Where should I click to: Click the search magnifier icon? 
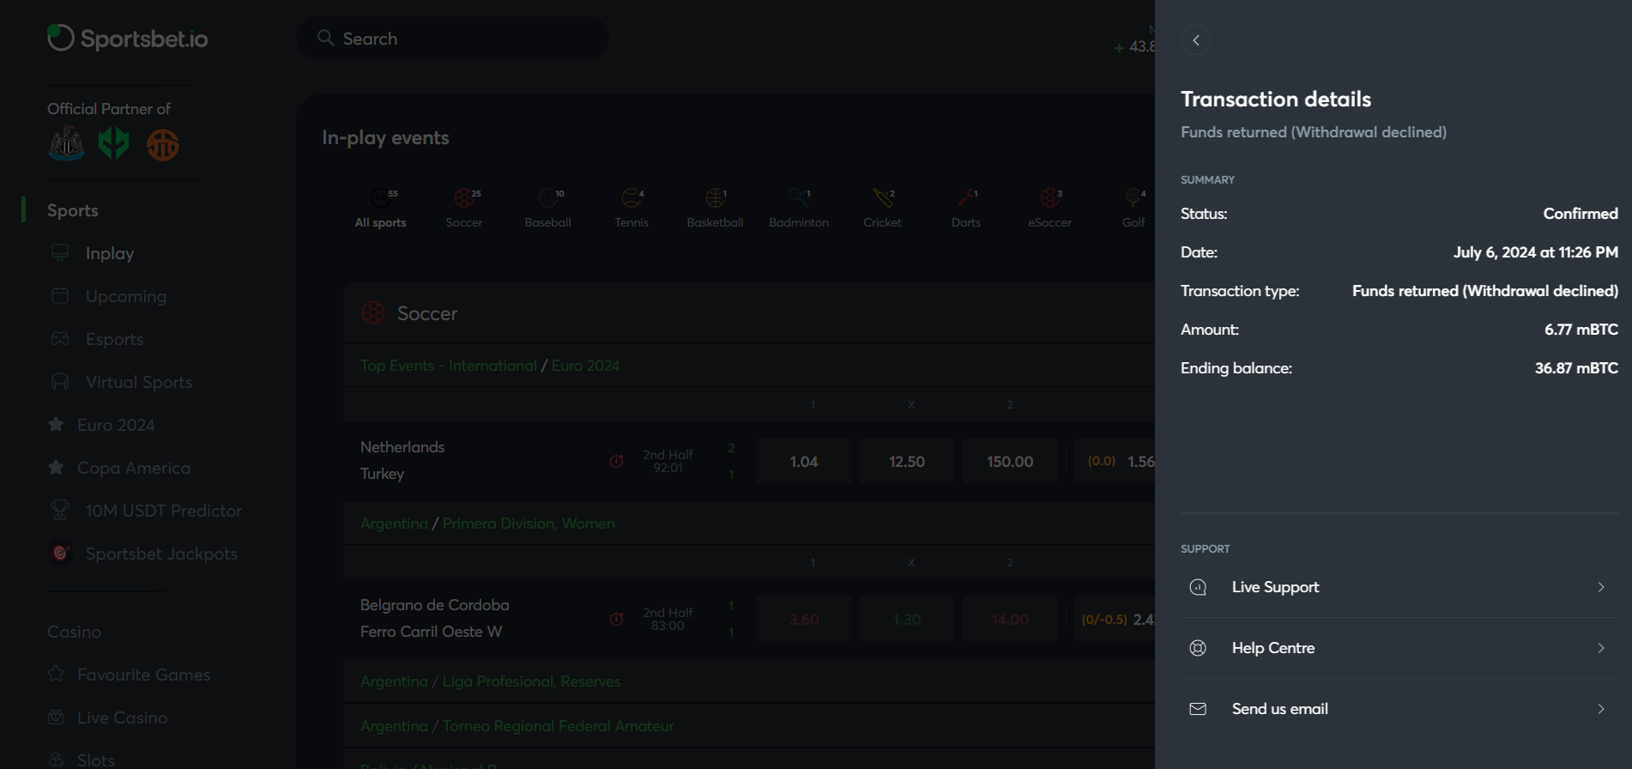(325, 38)
